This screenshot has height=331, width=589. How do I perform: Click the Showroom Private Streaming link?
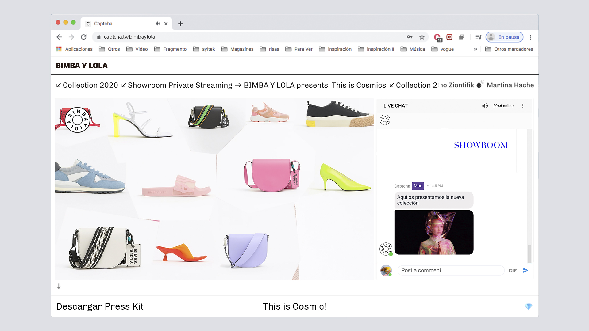[x=180, y=85]
